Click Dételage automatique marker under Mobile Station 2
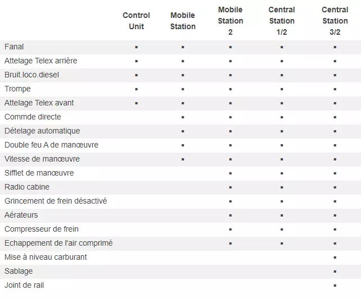 [x=230, y=131]
